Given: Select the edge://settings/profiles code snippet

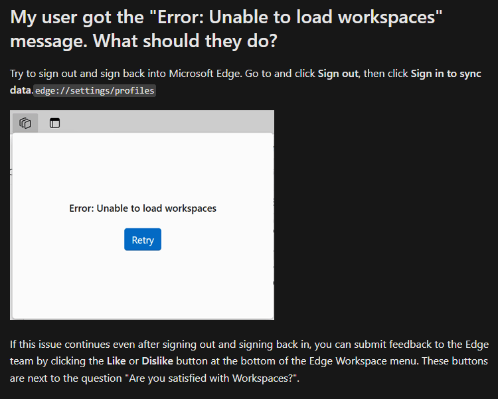Looking at the screenshot, I should coord(95,90).
